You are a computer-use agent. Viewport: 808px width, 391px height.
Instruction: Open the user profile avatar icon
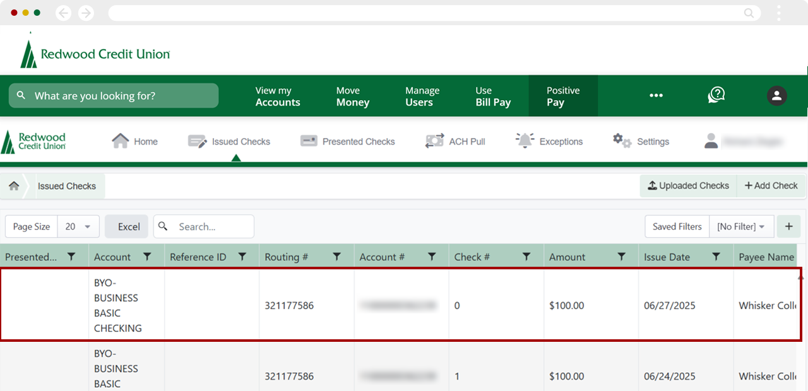(776, 96)
